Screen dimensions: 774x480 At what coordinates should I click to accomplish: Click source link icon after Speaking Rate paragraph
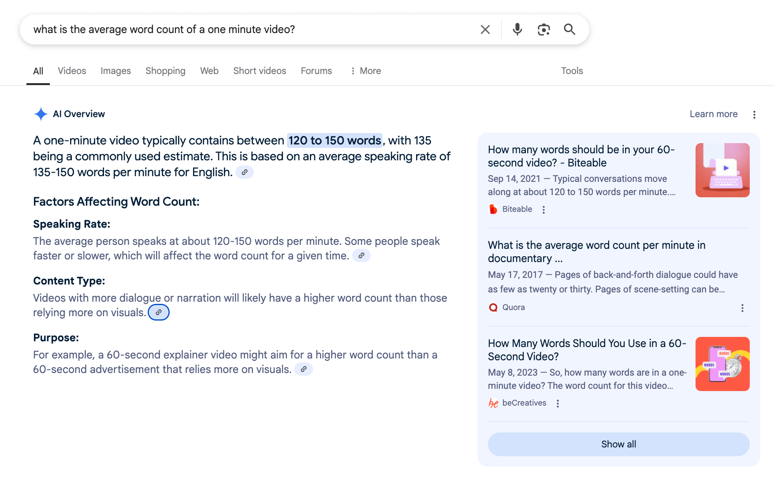point(361,255)
